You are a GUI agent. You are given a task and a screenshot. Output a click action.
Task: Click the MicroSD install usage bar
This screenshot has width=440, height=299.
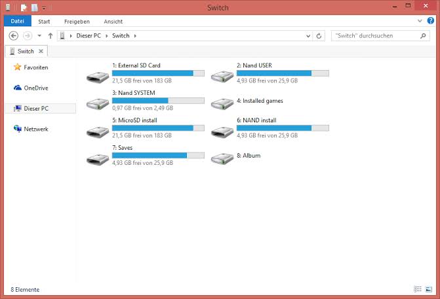tap(158, 128)
